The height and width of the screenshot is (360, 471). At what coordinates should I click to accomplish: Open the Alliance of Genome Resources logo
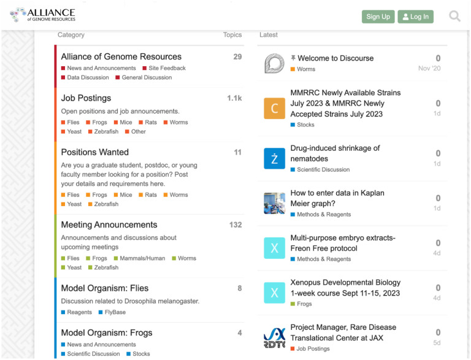pyautogui.click(x=43, y=15)
